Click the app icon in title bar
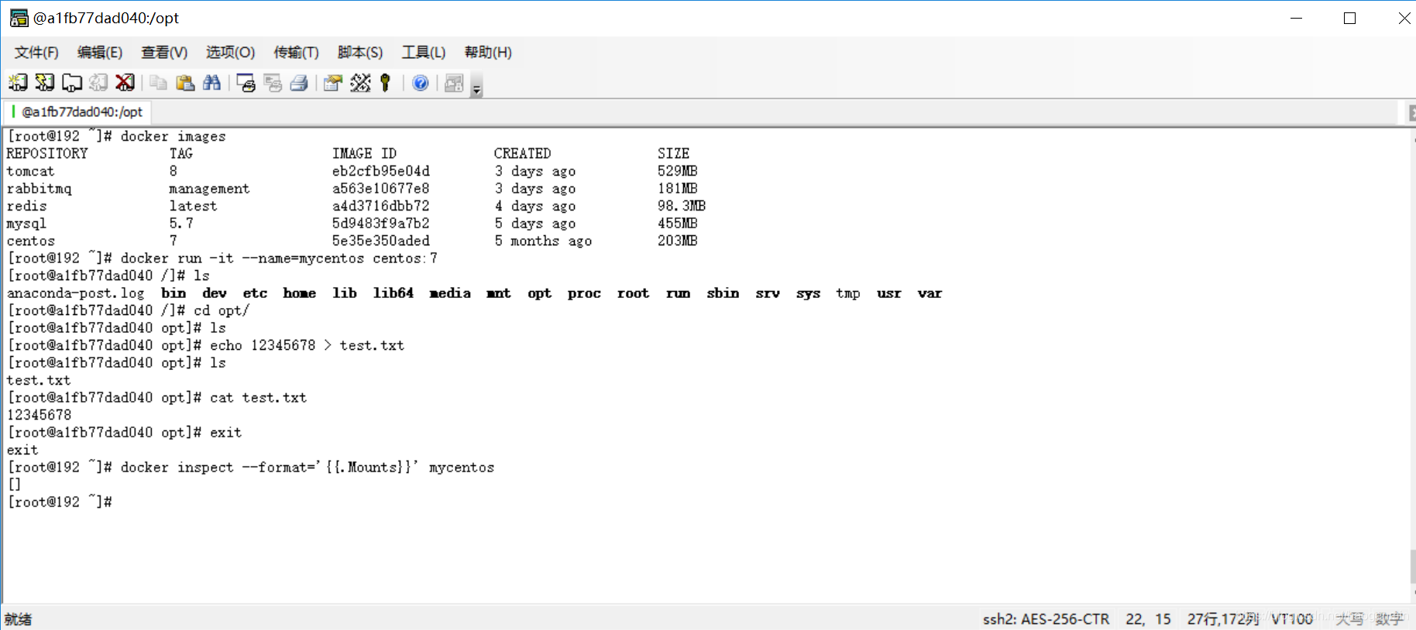The height and width of the screenshot is (630, 1416). [19, 18]
